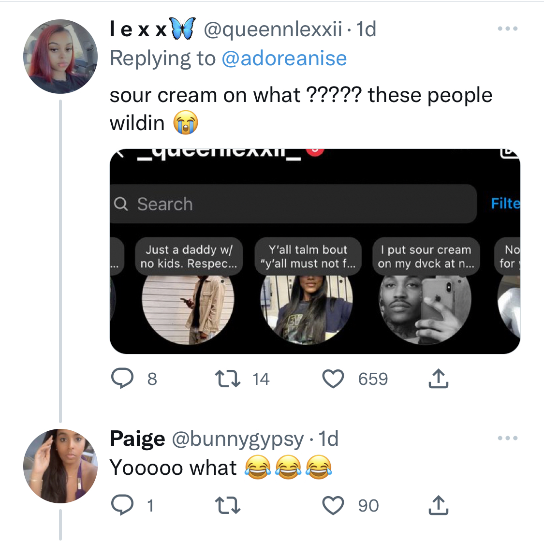Open Paige's profile picture

60,466
